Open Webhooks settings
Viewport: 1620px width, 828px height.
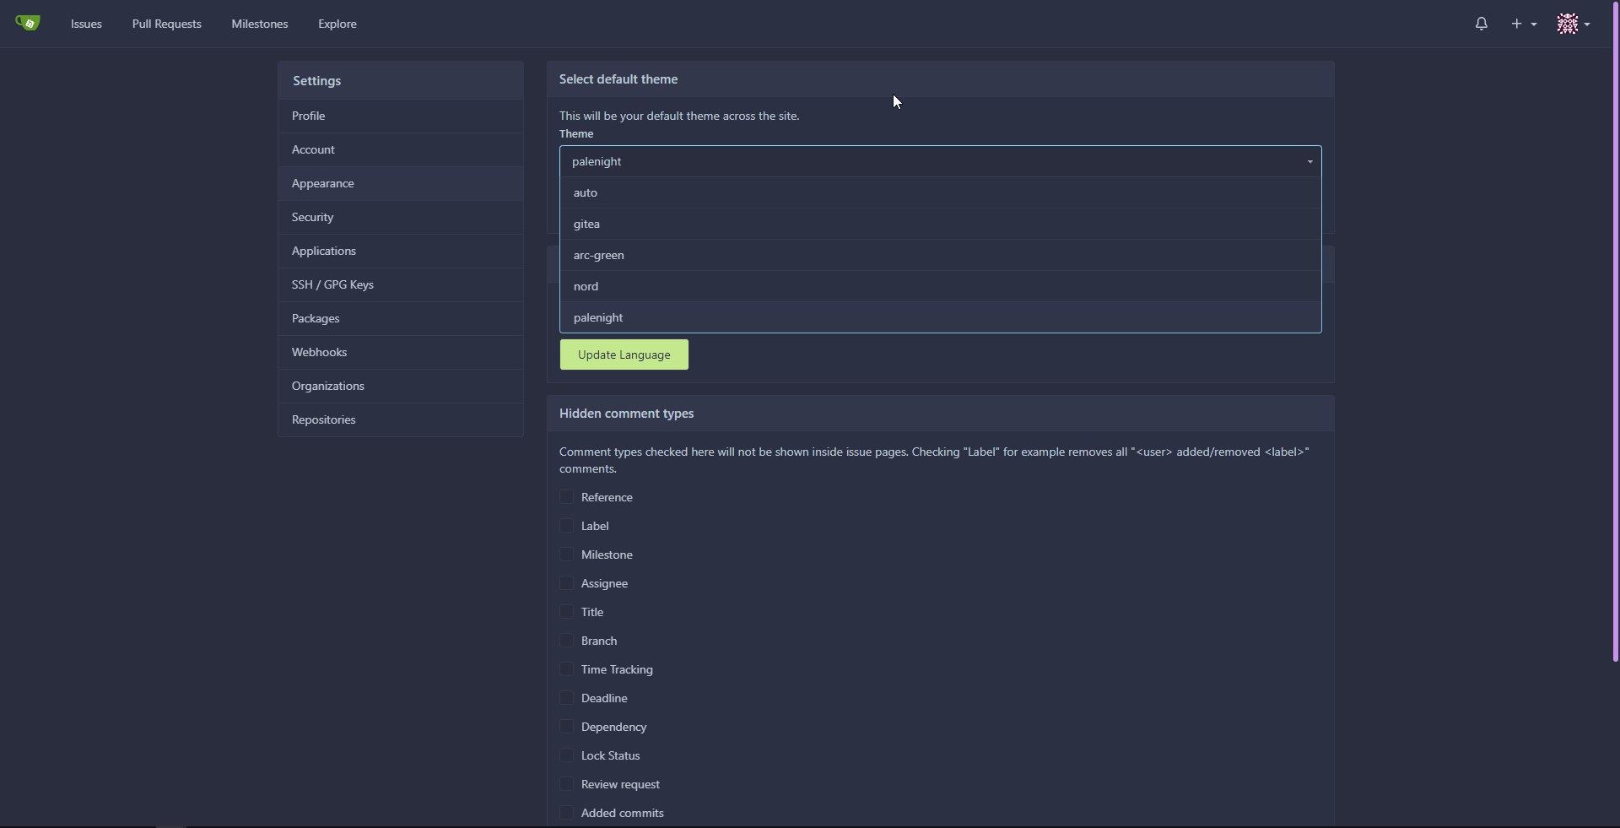(401, 352)
